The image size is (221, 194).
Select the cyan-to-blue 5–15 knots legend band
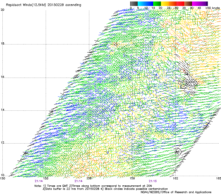click(145, 4)
